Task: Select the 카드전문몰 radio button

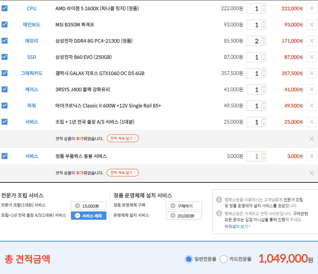Action: click(x=224, y=259)
